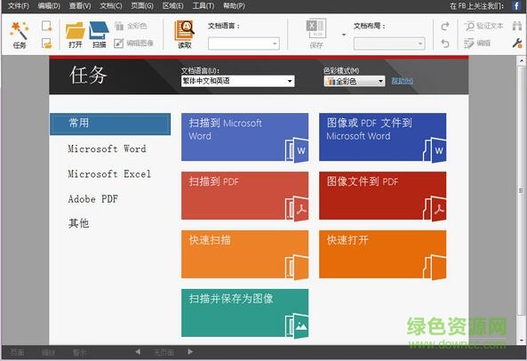The width and height of the screenshot is (527, 361).
Task: Click the undo arrow icon
Action: pos(445,44)
